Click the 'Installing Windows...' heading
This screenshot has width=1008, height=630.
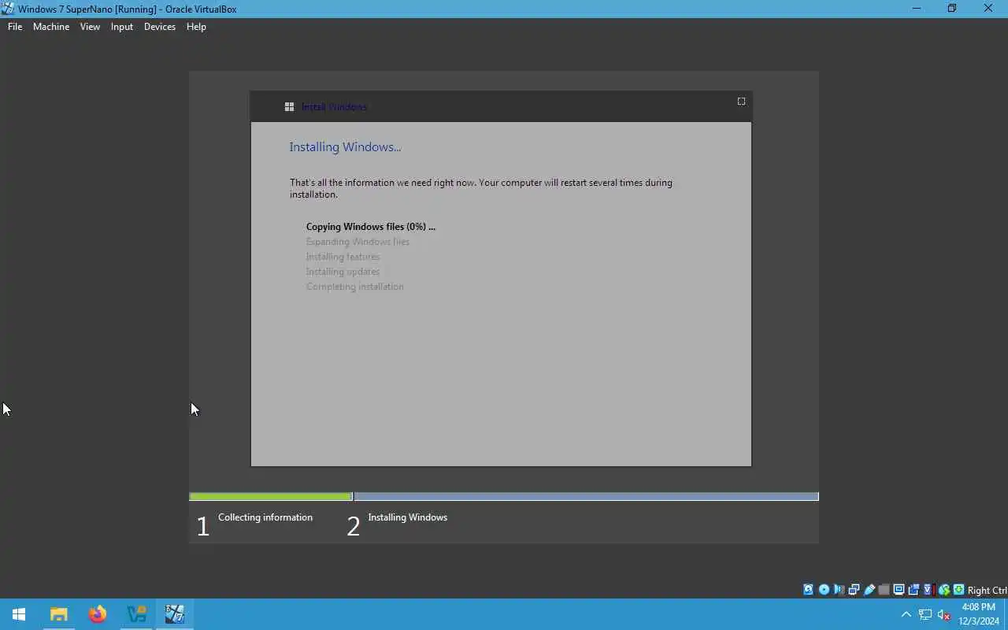pos(345,146)
